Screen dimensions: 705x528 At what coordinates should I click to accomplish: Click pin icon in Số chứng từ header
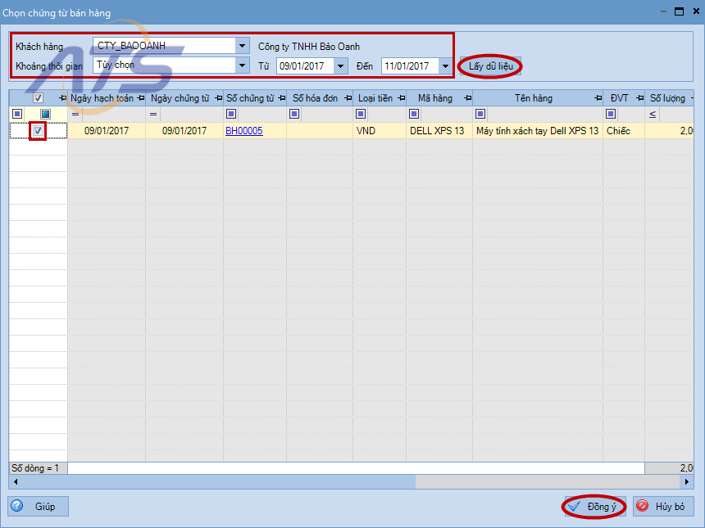tap(281, 98)
